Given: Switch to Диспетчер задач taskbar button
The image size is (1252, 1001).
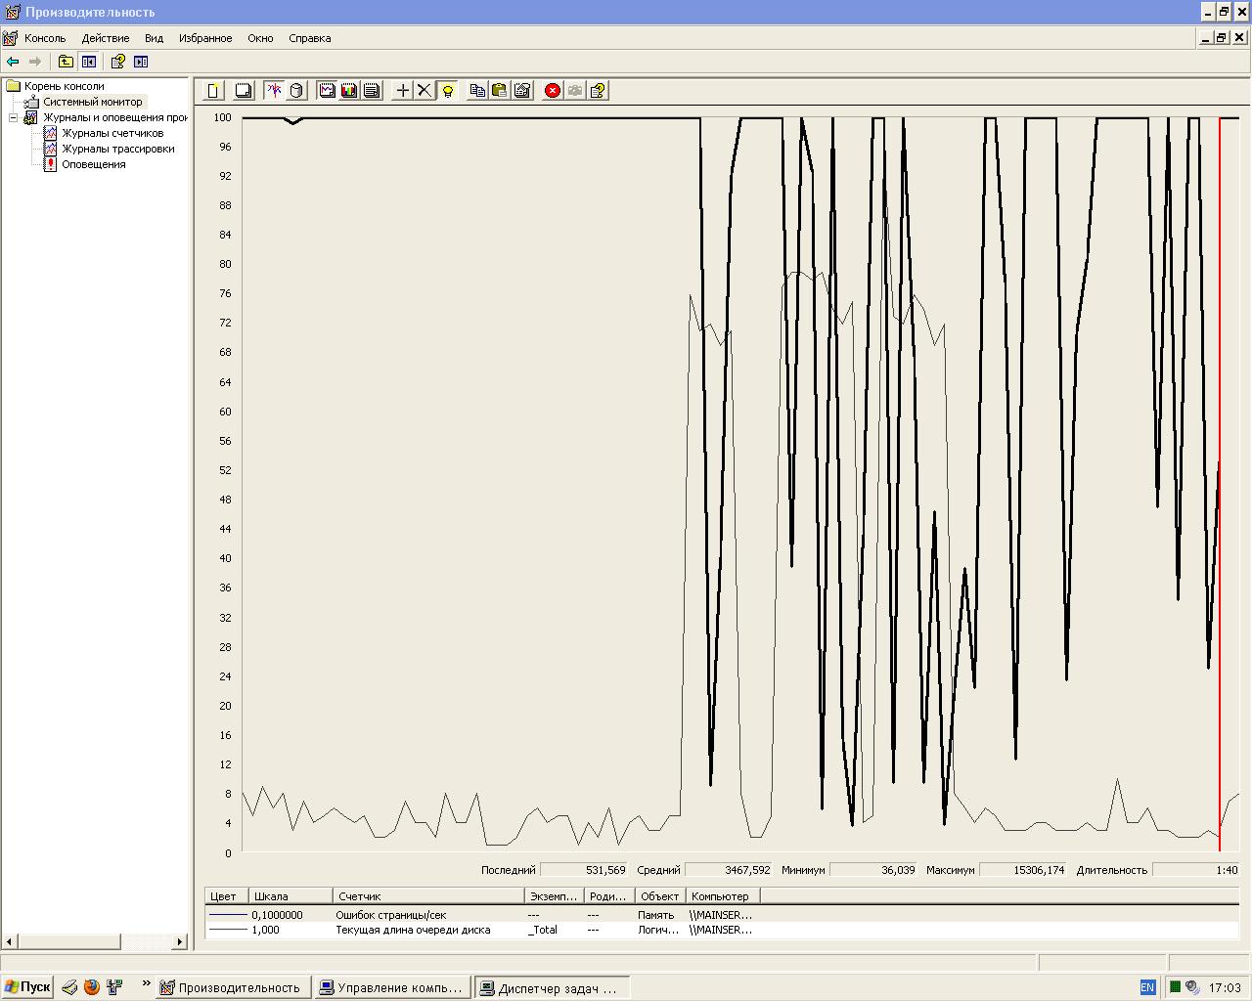Looking at the screenshot, I should coord(553,987).
